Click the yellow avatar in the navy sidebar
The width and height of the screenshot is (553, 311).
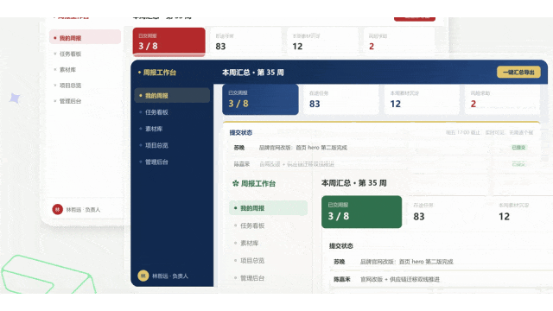tap(143, 276)
